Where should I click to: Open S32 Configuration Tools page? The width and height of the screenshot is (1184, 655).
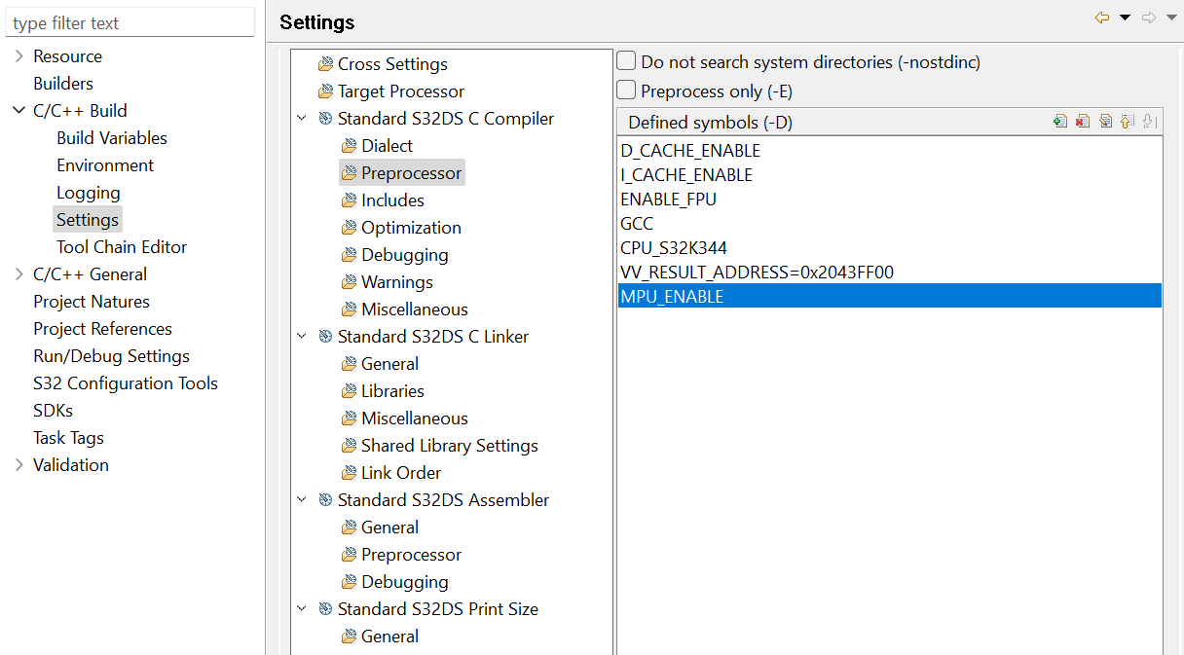click(x=126, y=383)
